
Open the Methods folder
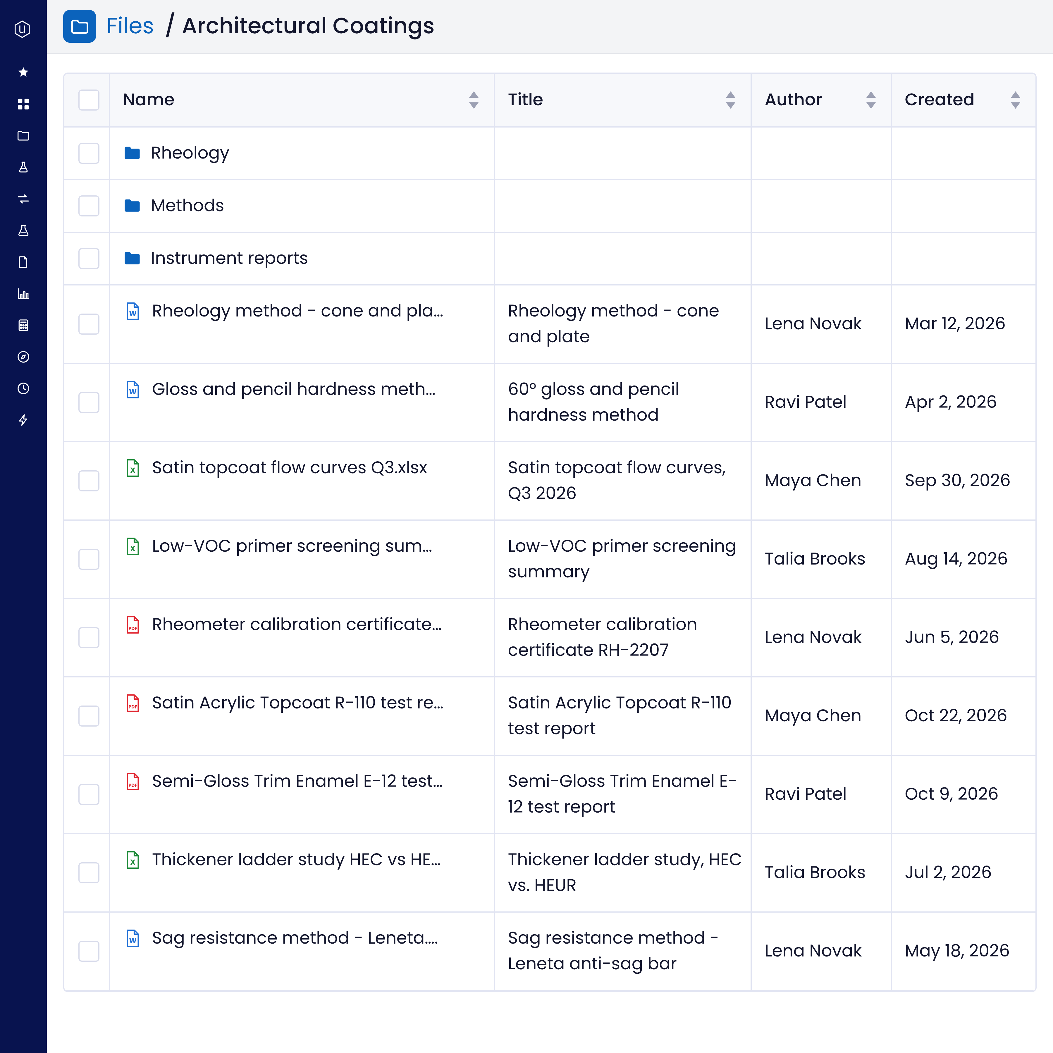click(x=187, y=205)
